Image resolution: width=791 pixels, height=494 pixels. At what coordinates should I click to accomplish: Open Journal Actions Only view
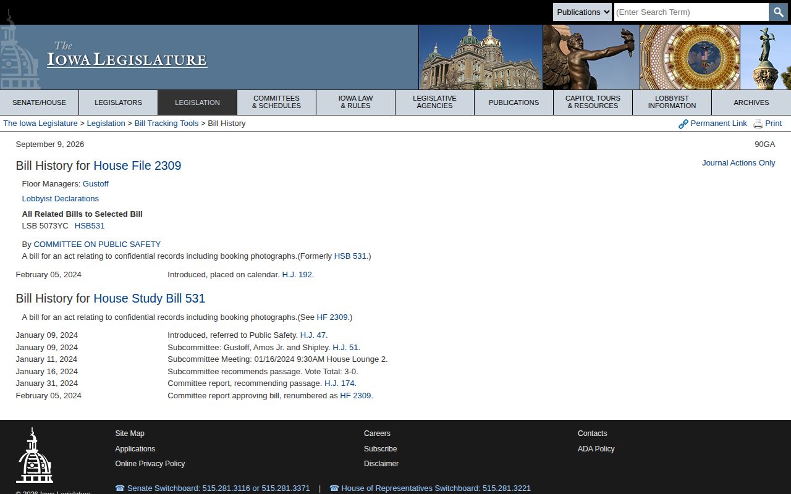[738, 163]
